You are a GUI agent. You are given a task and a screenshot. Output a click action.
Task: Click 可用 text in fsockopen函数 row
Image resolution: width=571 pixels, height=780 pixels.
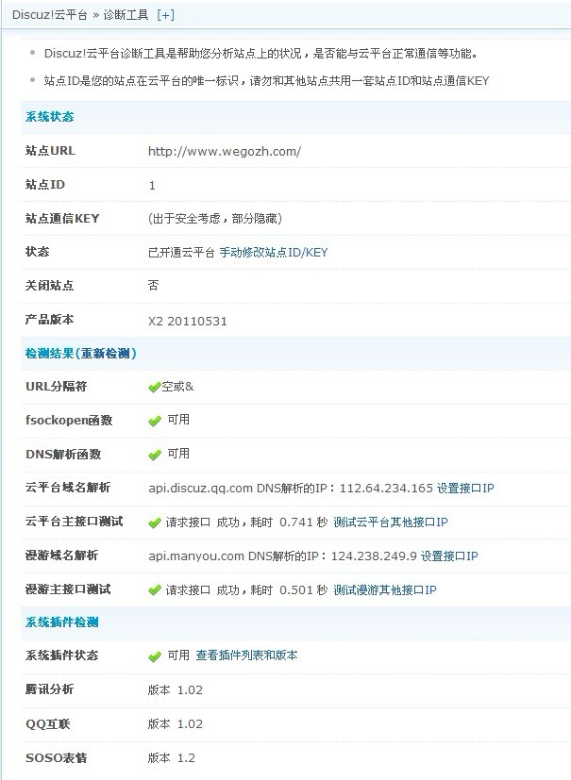pyautogui.click(x=178, y=420)
